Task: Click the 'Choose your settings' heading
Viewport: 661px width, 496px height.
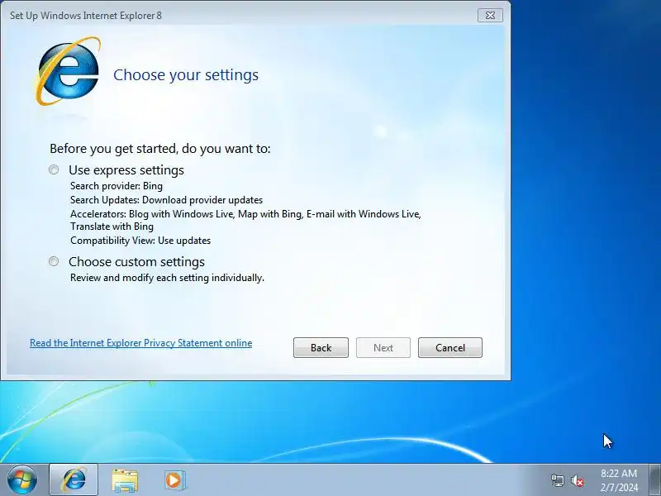Action: (x=186, y=75)
